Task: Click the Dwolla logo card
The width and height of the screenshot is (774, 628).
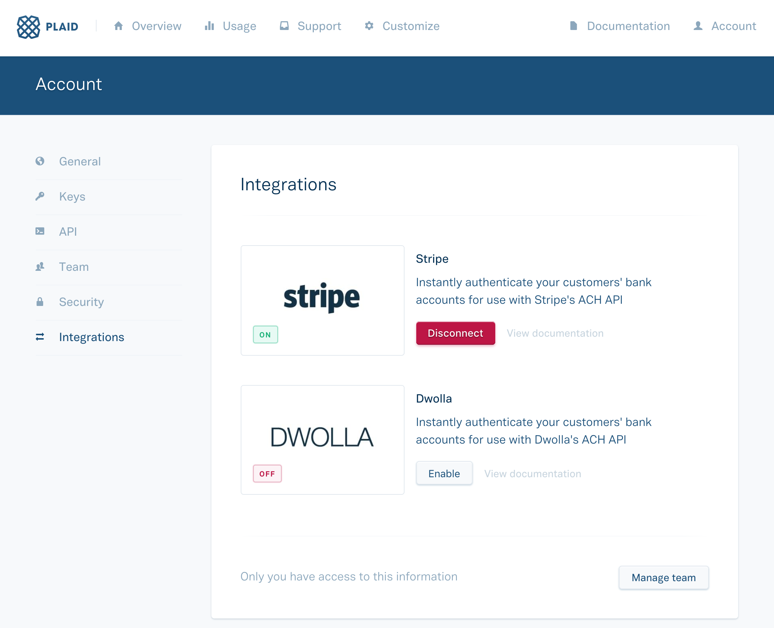Action: click(322, 440)
